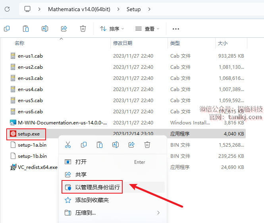The height and width of the screenshot is (223, 264).
Task: Click the copy icon in context menu
Action: point(84,145)
